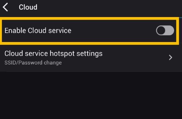Enable the Cloud service option
Screen dimensions: 182x119
coord(165,30)
